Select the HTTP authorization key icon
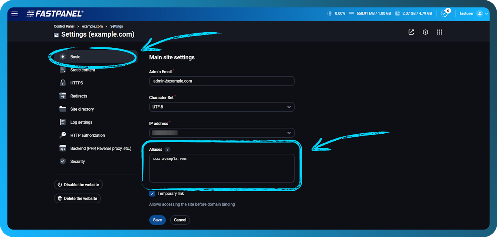497x237 pixels. click(x=62, y=135)
